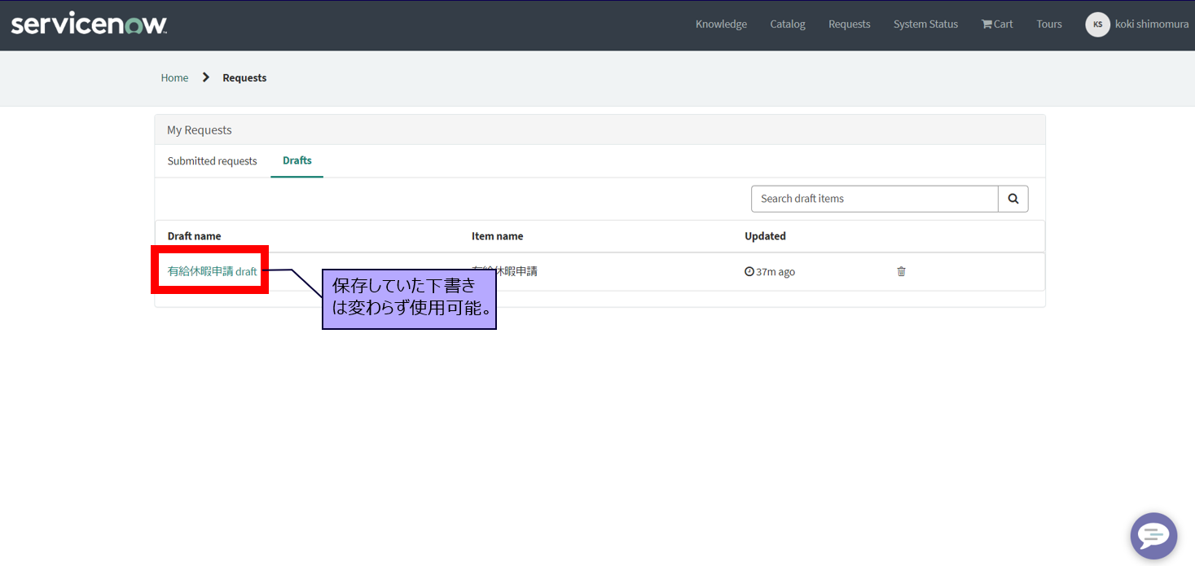This screenshot has width=1195, height=566.
Task: Click the My Requests panel heading
Action: (x=200, y=130)
